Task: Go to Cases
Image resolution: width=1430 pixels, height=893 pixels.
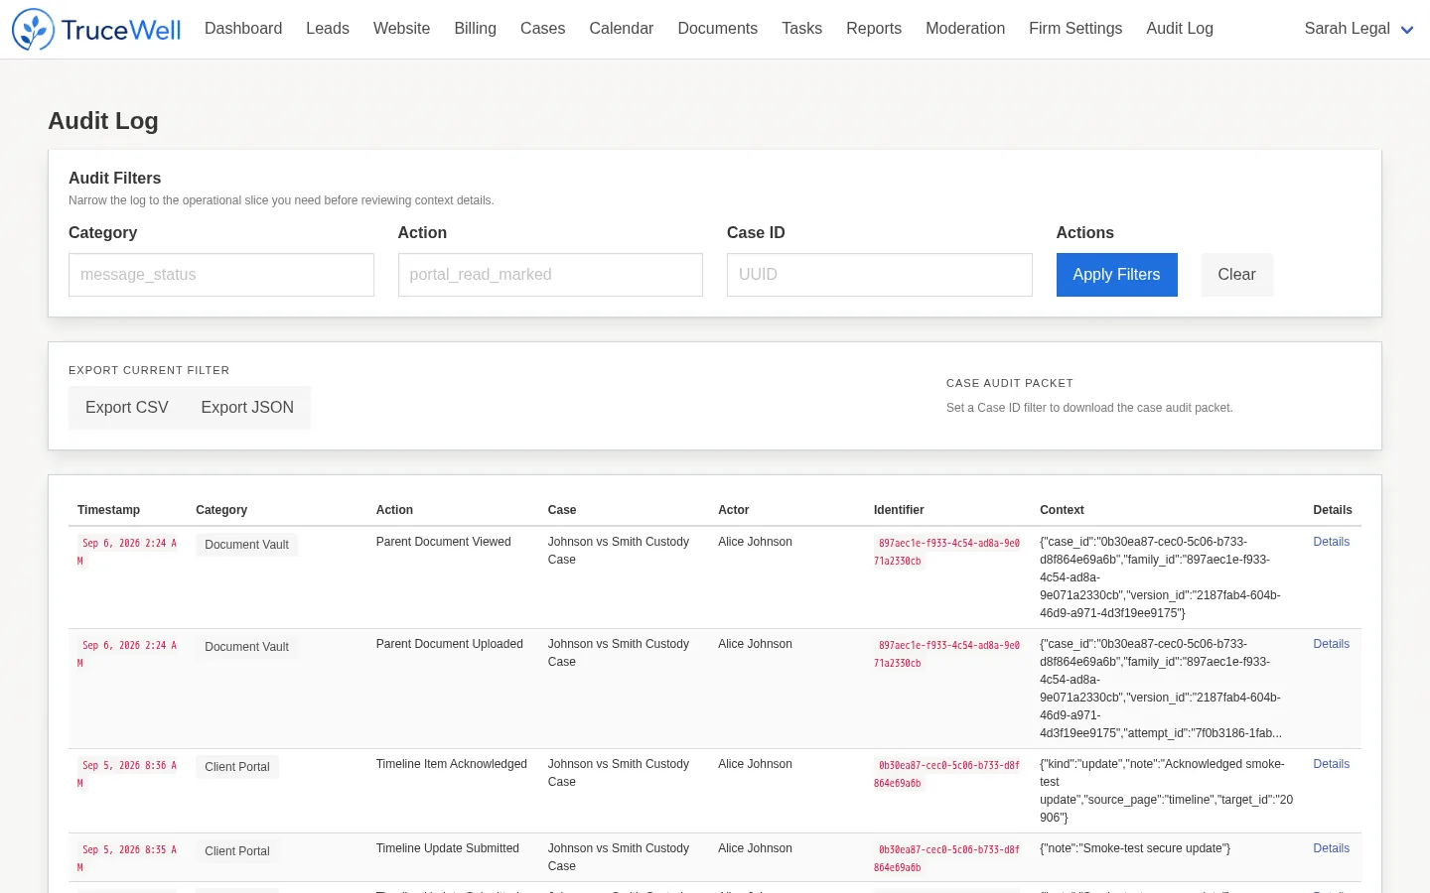Action: (542, 29)
